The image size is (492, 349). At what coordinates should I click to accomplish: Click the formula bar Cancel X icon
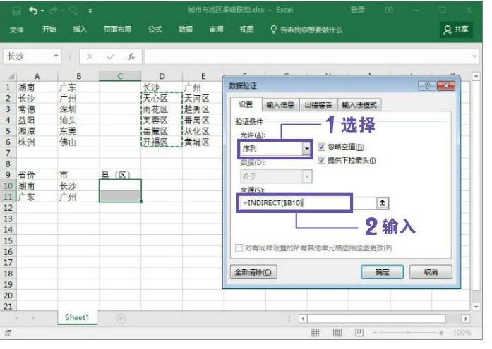point(90,56)
